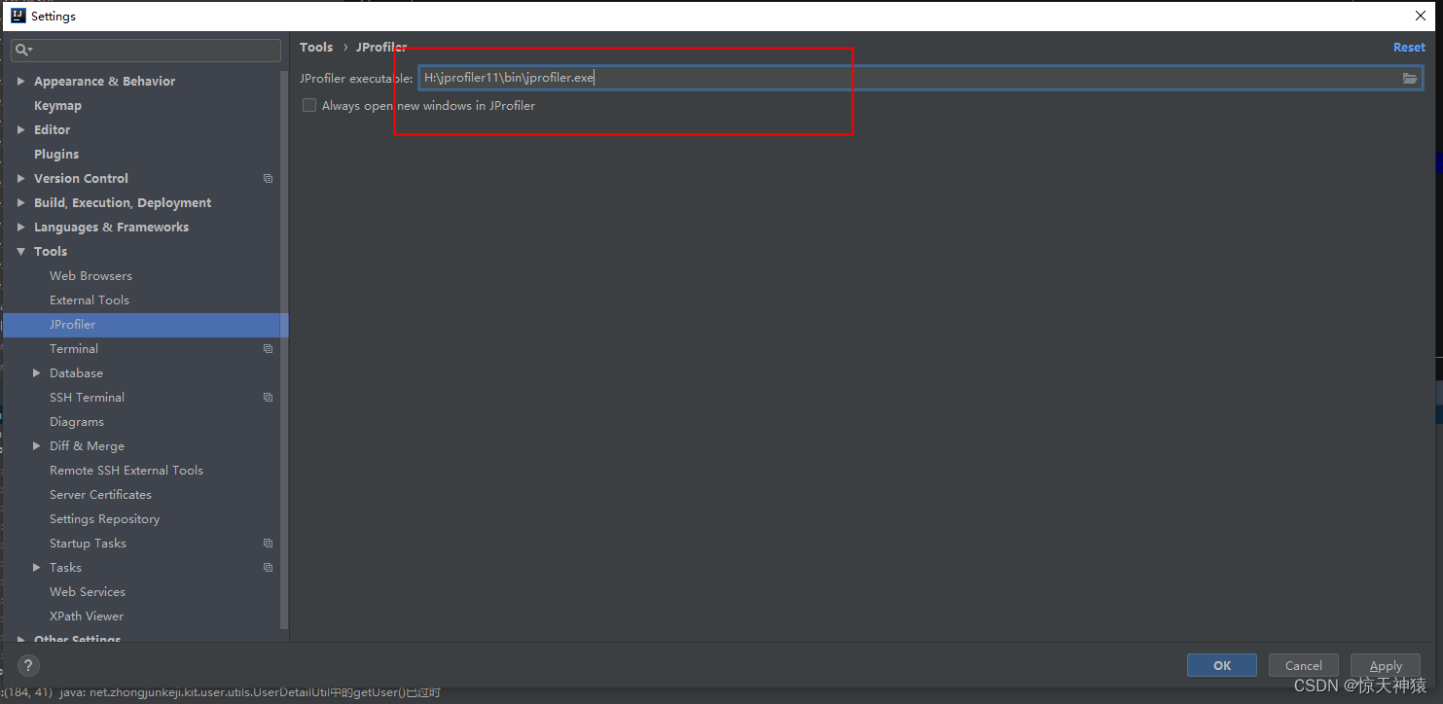Viewport: 1443px width, 704px height.
Task: Click the project-level icon beside Tasks
Action: click(x=269, y=568)
